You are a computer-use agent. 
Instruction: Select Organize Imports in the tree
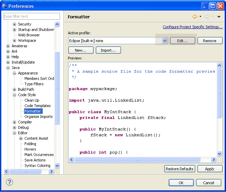pyautogui.click(x=38, y=117)
